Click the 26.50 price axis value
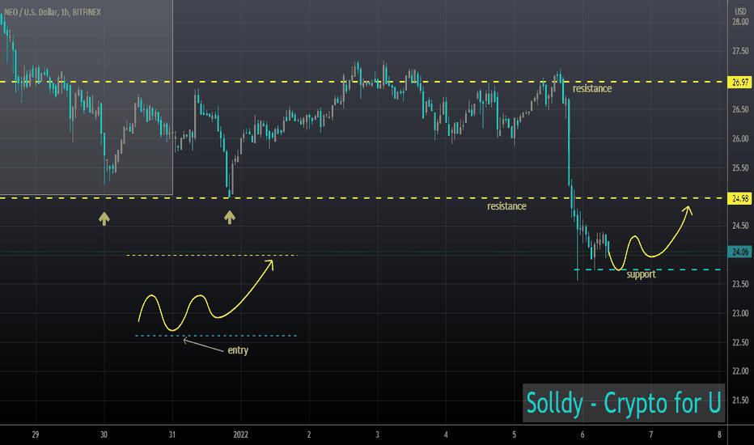This screenshot has height=445, width=754. [x=740, y=110]
